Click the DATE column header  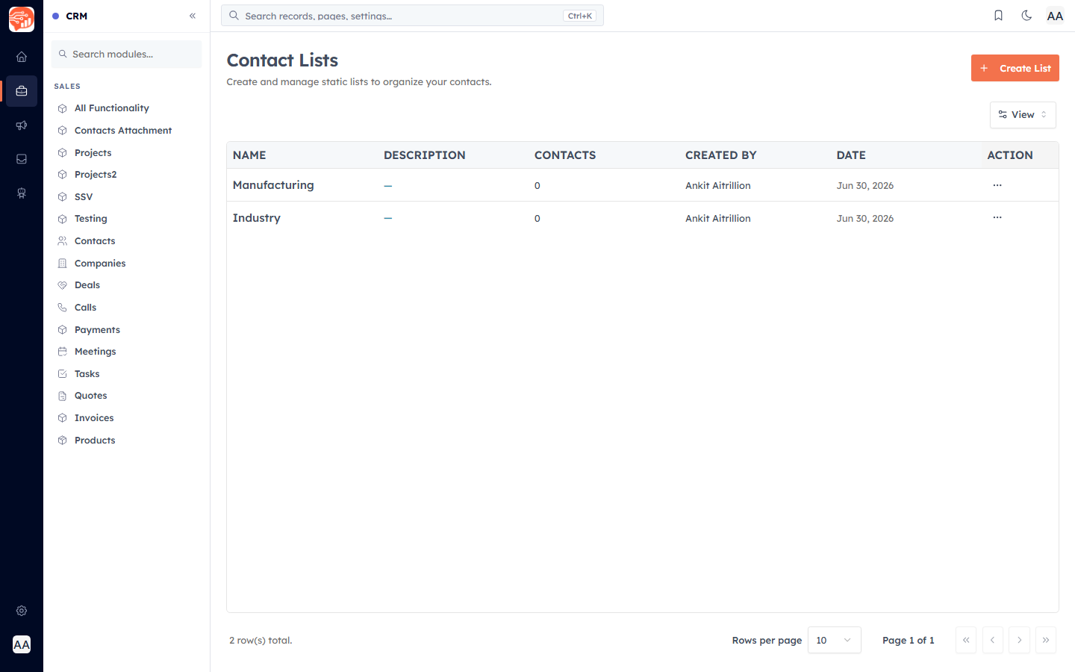pos(851,155)
